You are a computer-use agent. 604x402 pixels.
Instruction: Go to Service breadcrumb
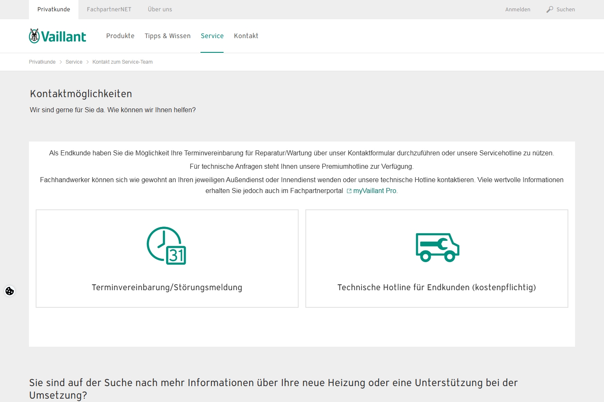(x=74, y=62)
